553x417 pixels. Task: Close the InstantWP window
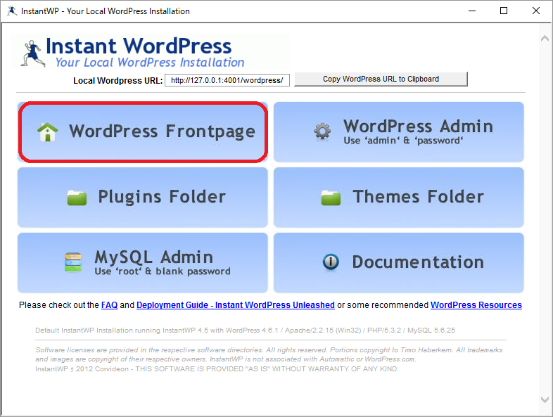(x=536, y=11)
